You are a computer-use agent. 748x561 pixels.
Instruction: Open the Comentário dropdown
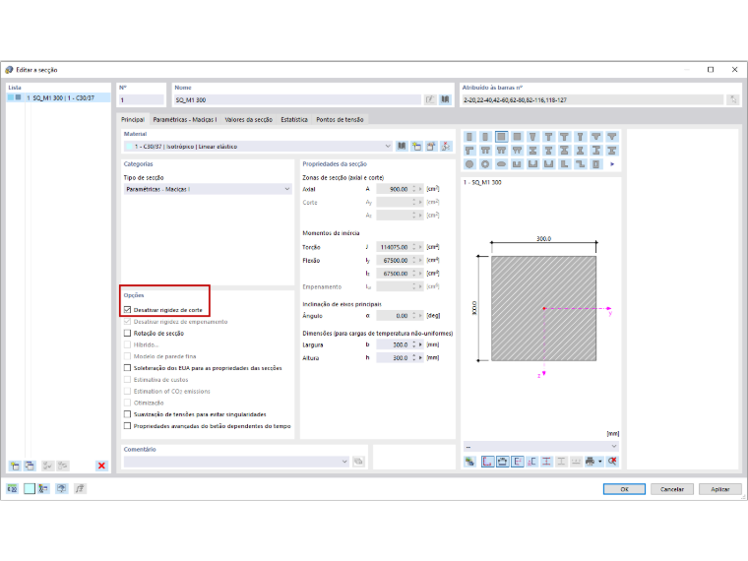[236, 462]
